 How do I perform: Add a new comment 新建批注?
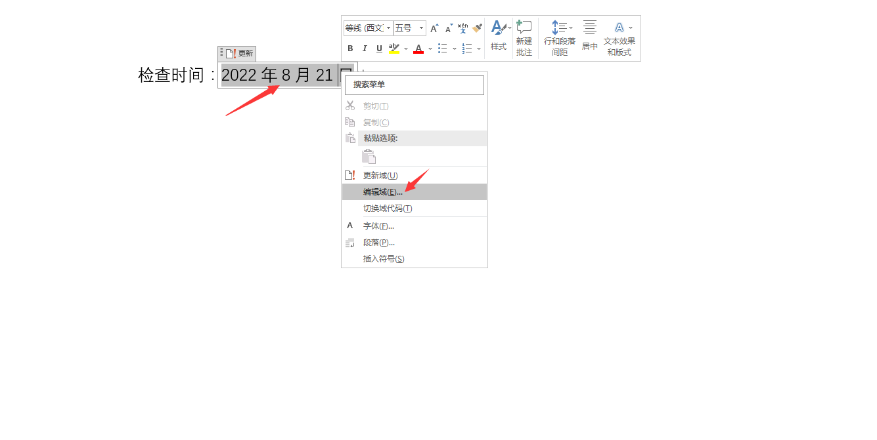tap(524, 38)
